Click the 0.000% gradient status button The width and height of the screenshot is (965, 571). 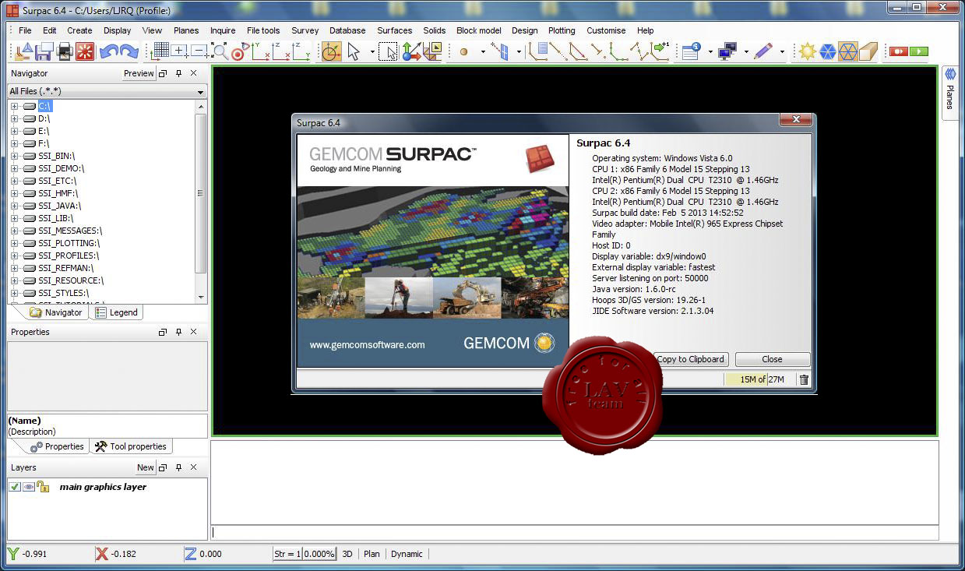pyautogui.click(x=319, y=554)
